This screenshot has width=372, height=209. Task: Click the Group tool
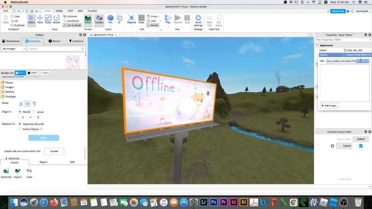coord(152,16)
